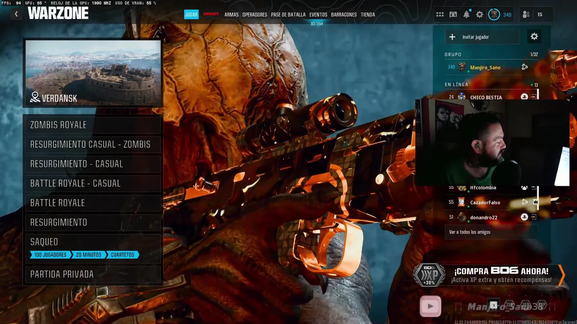
Task: Click the Invitar jugador button
Action: pyautogui.click(x=482, y=37)
